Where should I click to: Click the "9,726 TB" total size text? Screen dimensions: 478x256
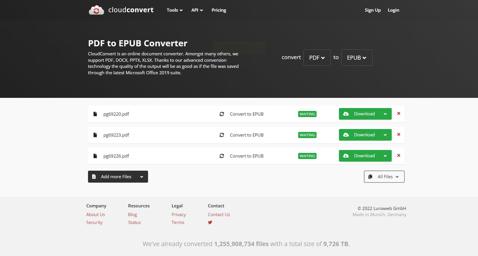[x=336, y=244]
